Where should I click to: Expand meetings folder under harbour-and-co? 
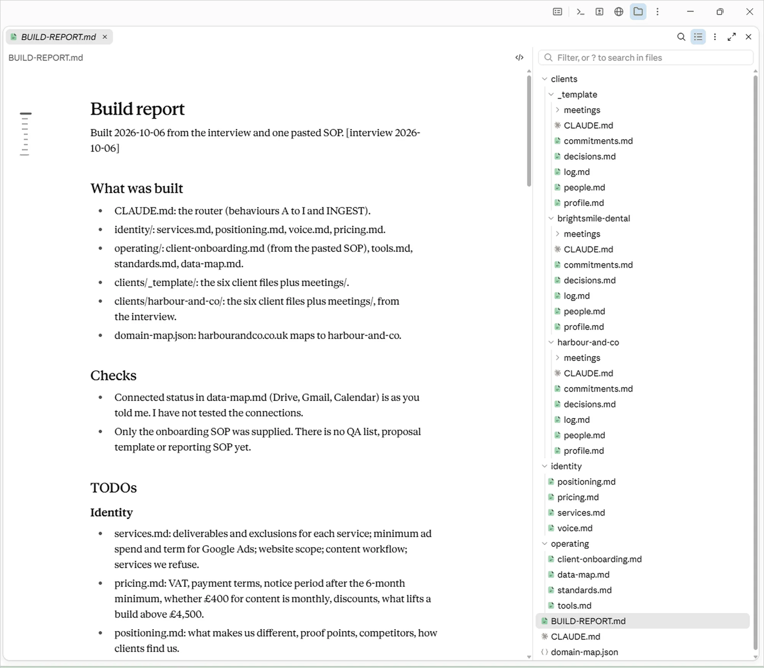(x=558, y=358)
